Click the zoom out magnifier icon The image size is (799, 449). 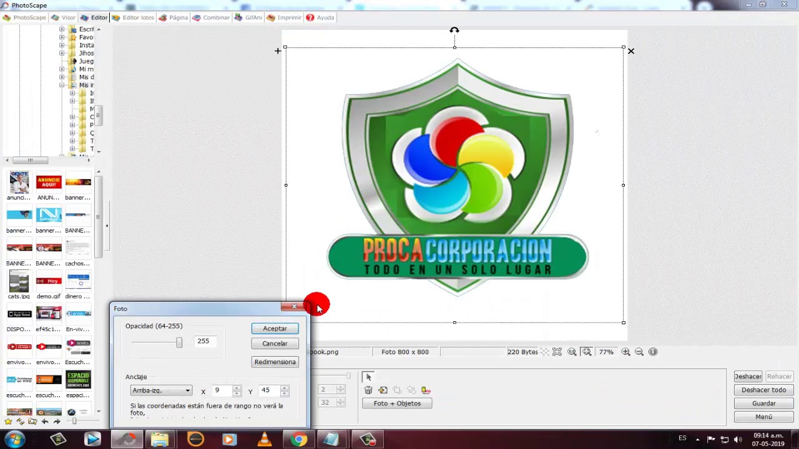point(639,352)
